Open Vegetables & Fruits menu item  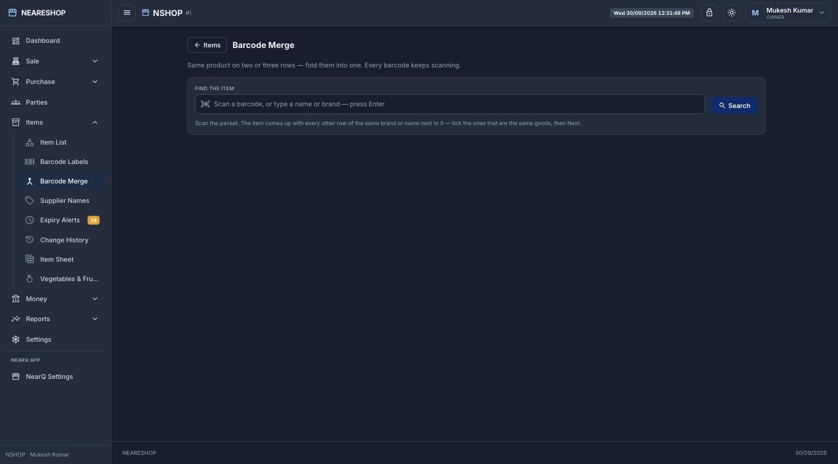pos(62,279)
